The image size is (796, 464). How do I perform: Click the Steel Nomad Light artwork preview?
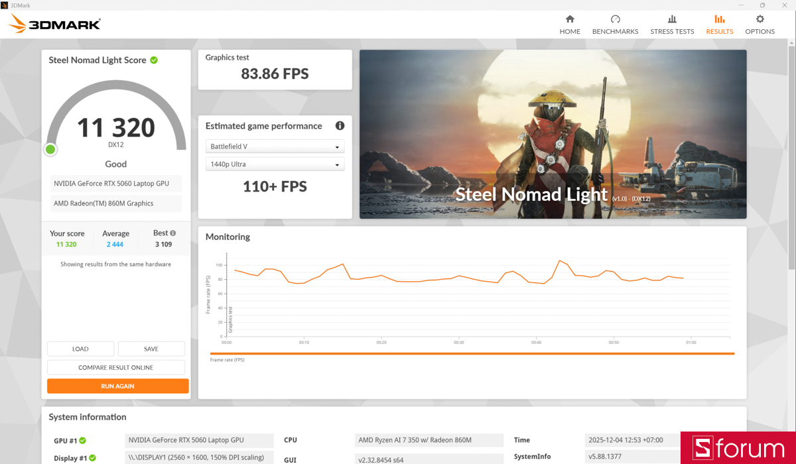pos(553,133)
